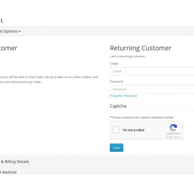
Task: Click the I'm not a robot text
Action: pos(133,130)
